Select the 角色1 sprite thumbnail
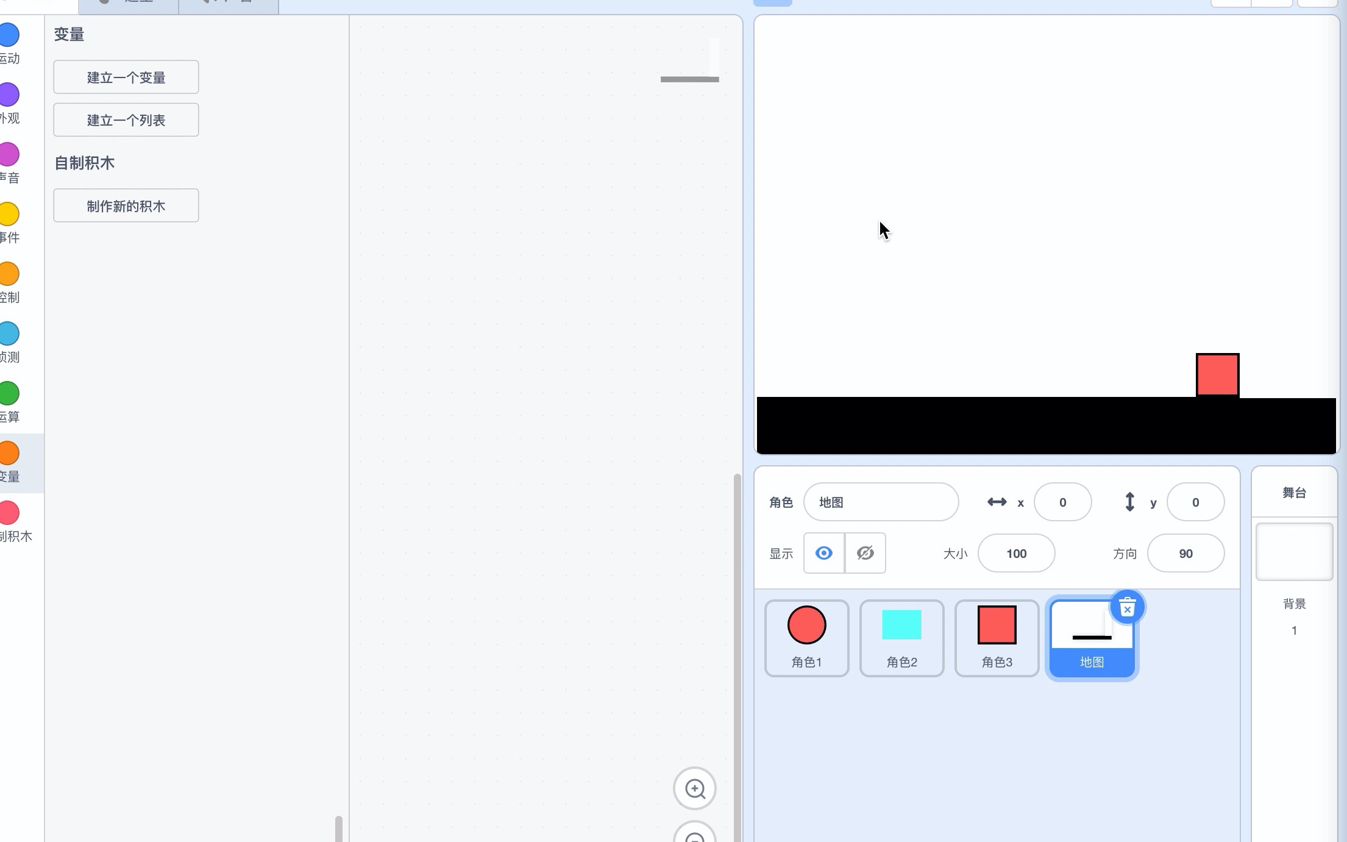Image resolution: width=1347 pixels, height=842 pixels. point(806,637)
